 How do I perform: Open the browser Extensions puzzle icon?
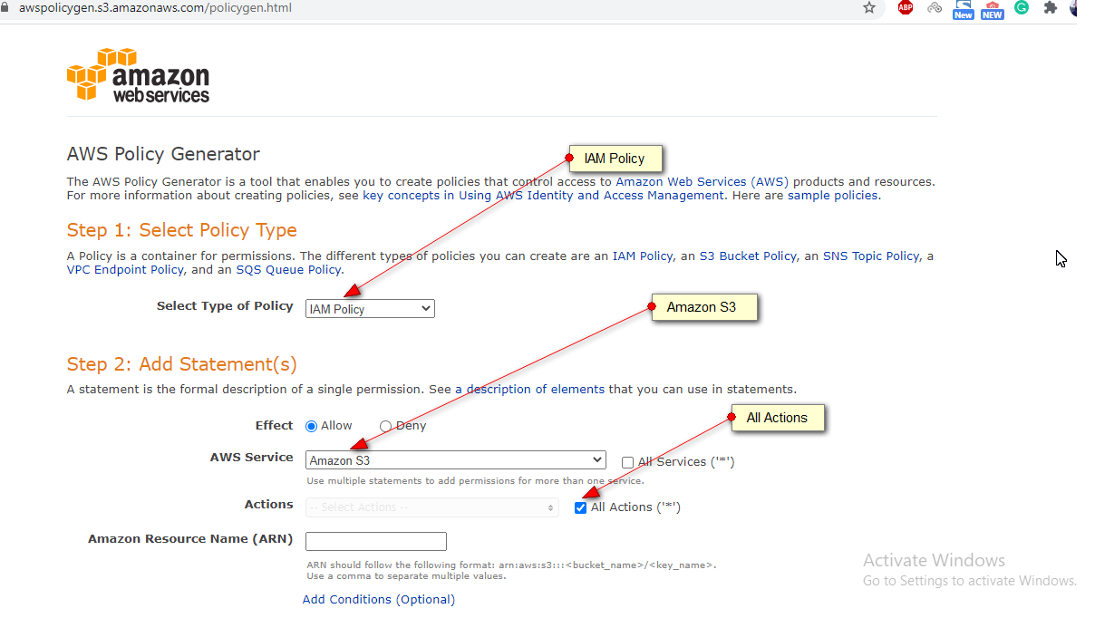click(1050, 8)
